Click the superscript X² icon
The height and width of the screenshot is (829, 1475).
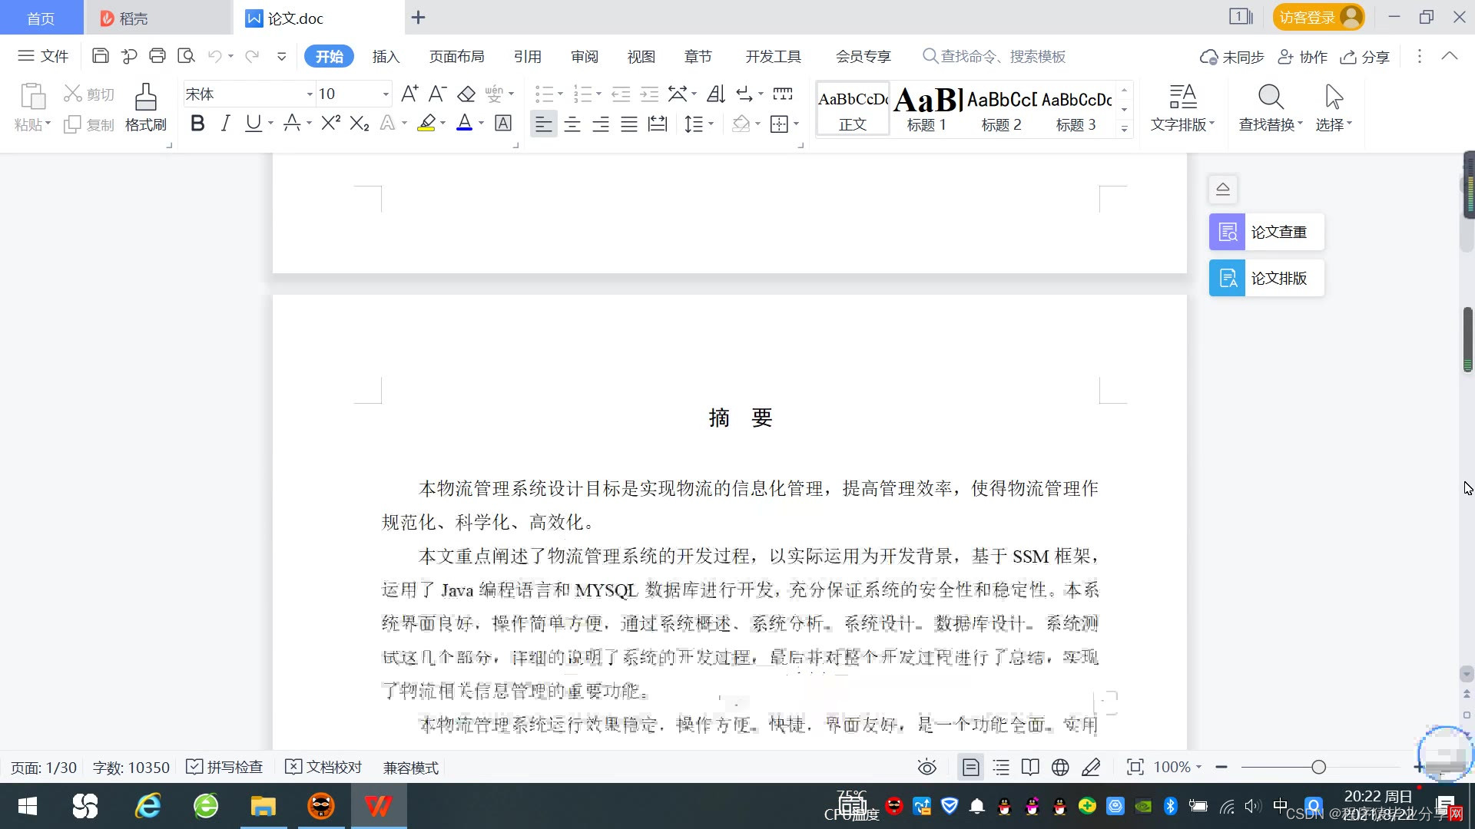click(330, 124)
